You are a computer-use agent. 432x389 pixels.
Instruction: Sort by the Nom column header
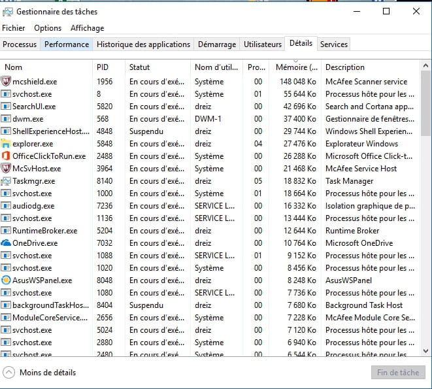click(x=46, y=67)
